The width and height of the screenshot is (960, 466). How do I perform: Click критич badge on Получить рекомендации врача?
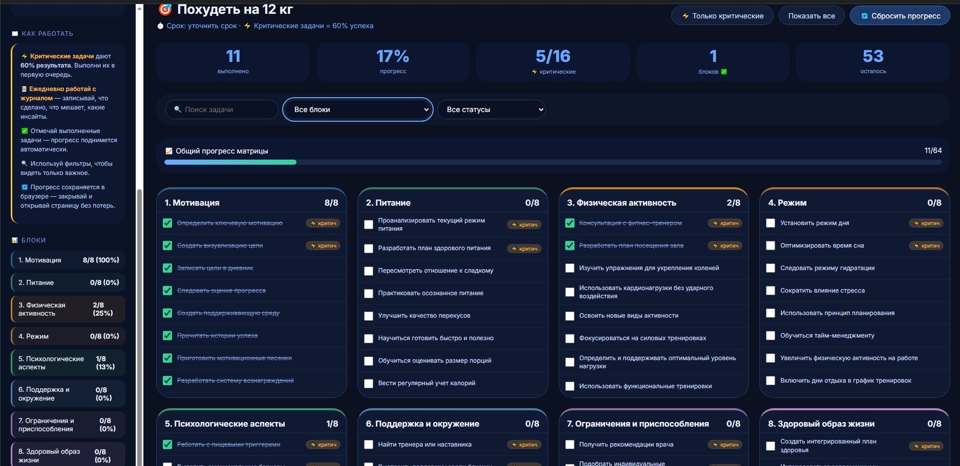coord(726,445)
